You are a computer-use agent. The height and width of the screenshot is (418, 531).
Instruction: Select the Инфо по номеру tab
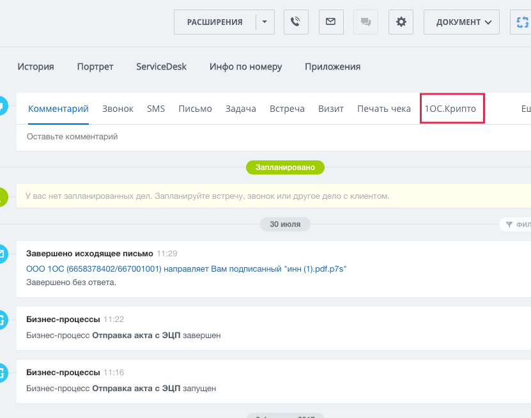(245, 66)
